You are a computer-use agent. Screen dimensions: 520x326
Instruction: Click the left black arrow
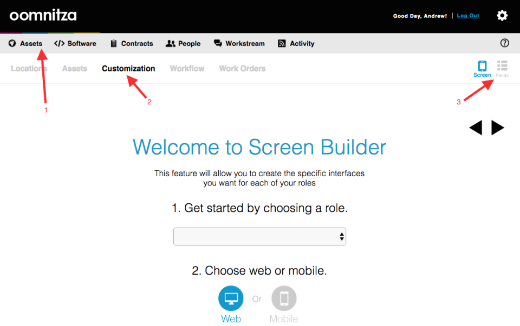click(x=476, y=128)
